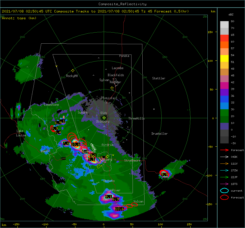
Task: Click the Airdrie town label
Action: click(107, 145)
